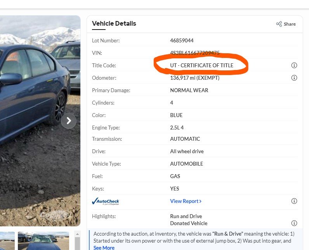Image resolution: width=309 pixels, height=250 pixels.
Task: Click the lot number 46859044
Action: point(182,40)
